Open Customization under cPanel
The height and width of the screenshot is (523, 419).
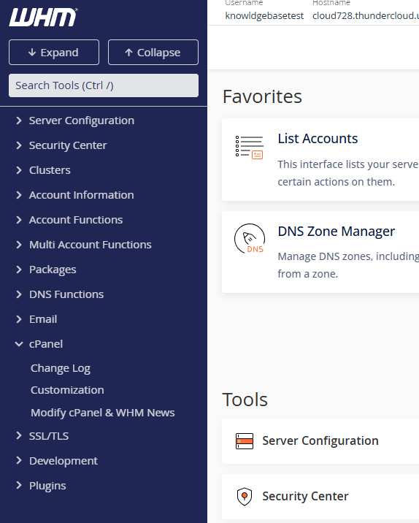(x=67, y=390)
